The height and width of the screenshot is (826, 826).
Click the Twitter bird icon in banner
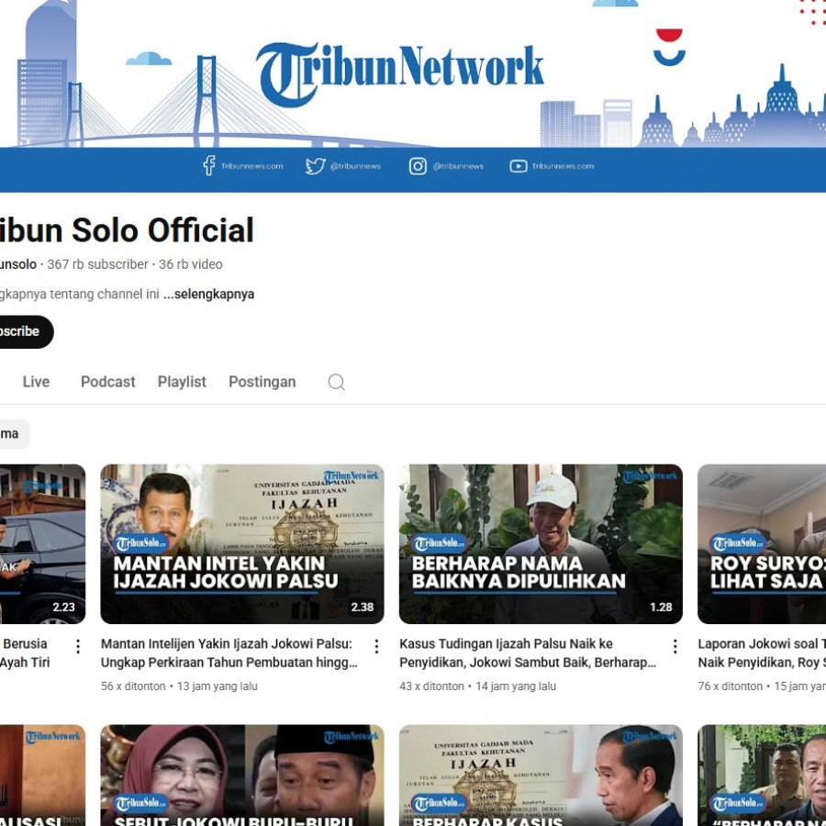pyautogui.click(x=315, y=166)
